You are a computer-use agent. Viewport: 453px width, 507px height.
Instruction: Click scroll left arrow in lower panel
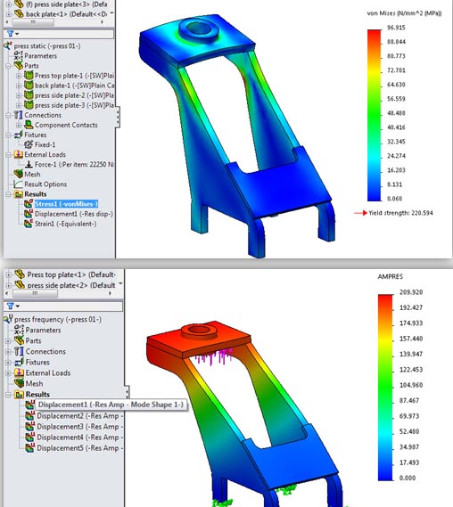(x=7, y=293)
